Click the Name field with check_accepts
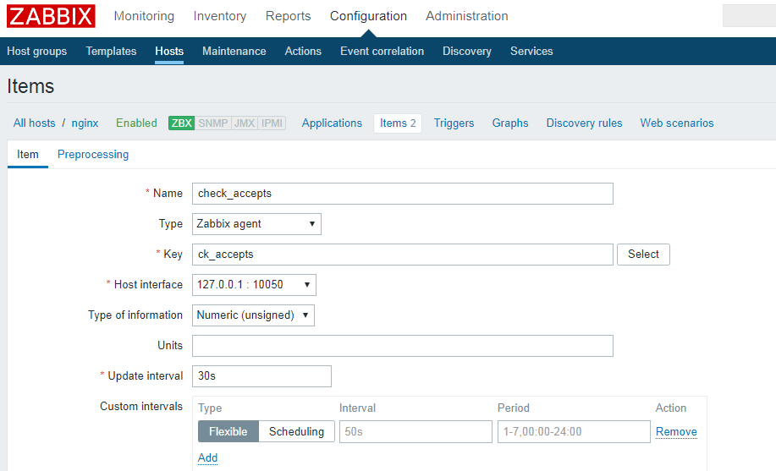Viewport: 776px width, 471px height. pyautogui.click(x=402, y=194)
